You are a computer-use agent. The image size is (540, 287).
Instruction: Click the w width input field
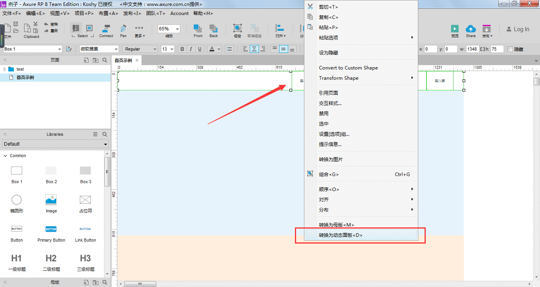[x=472, y=49]
